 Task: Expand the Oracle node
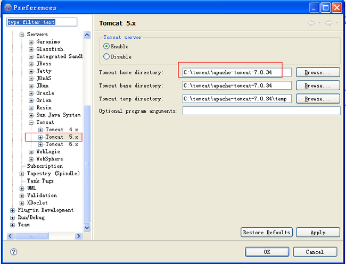tap(31, 93)
